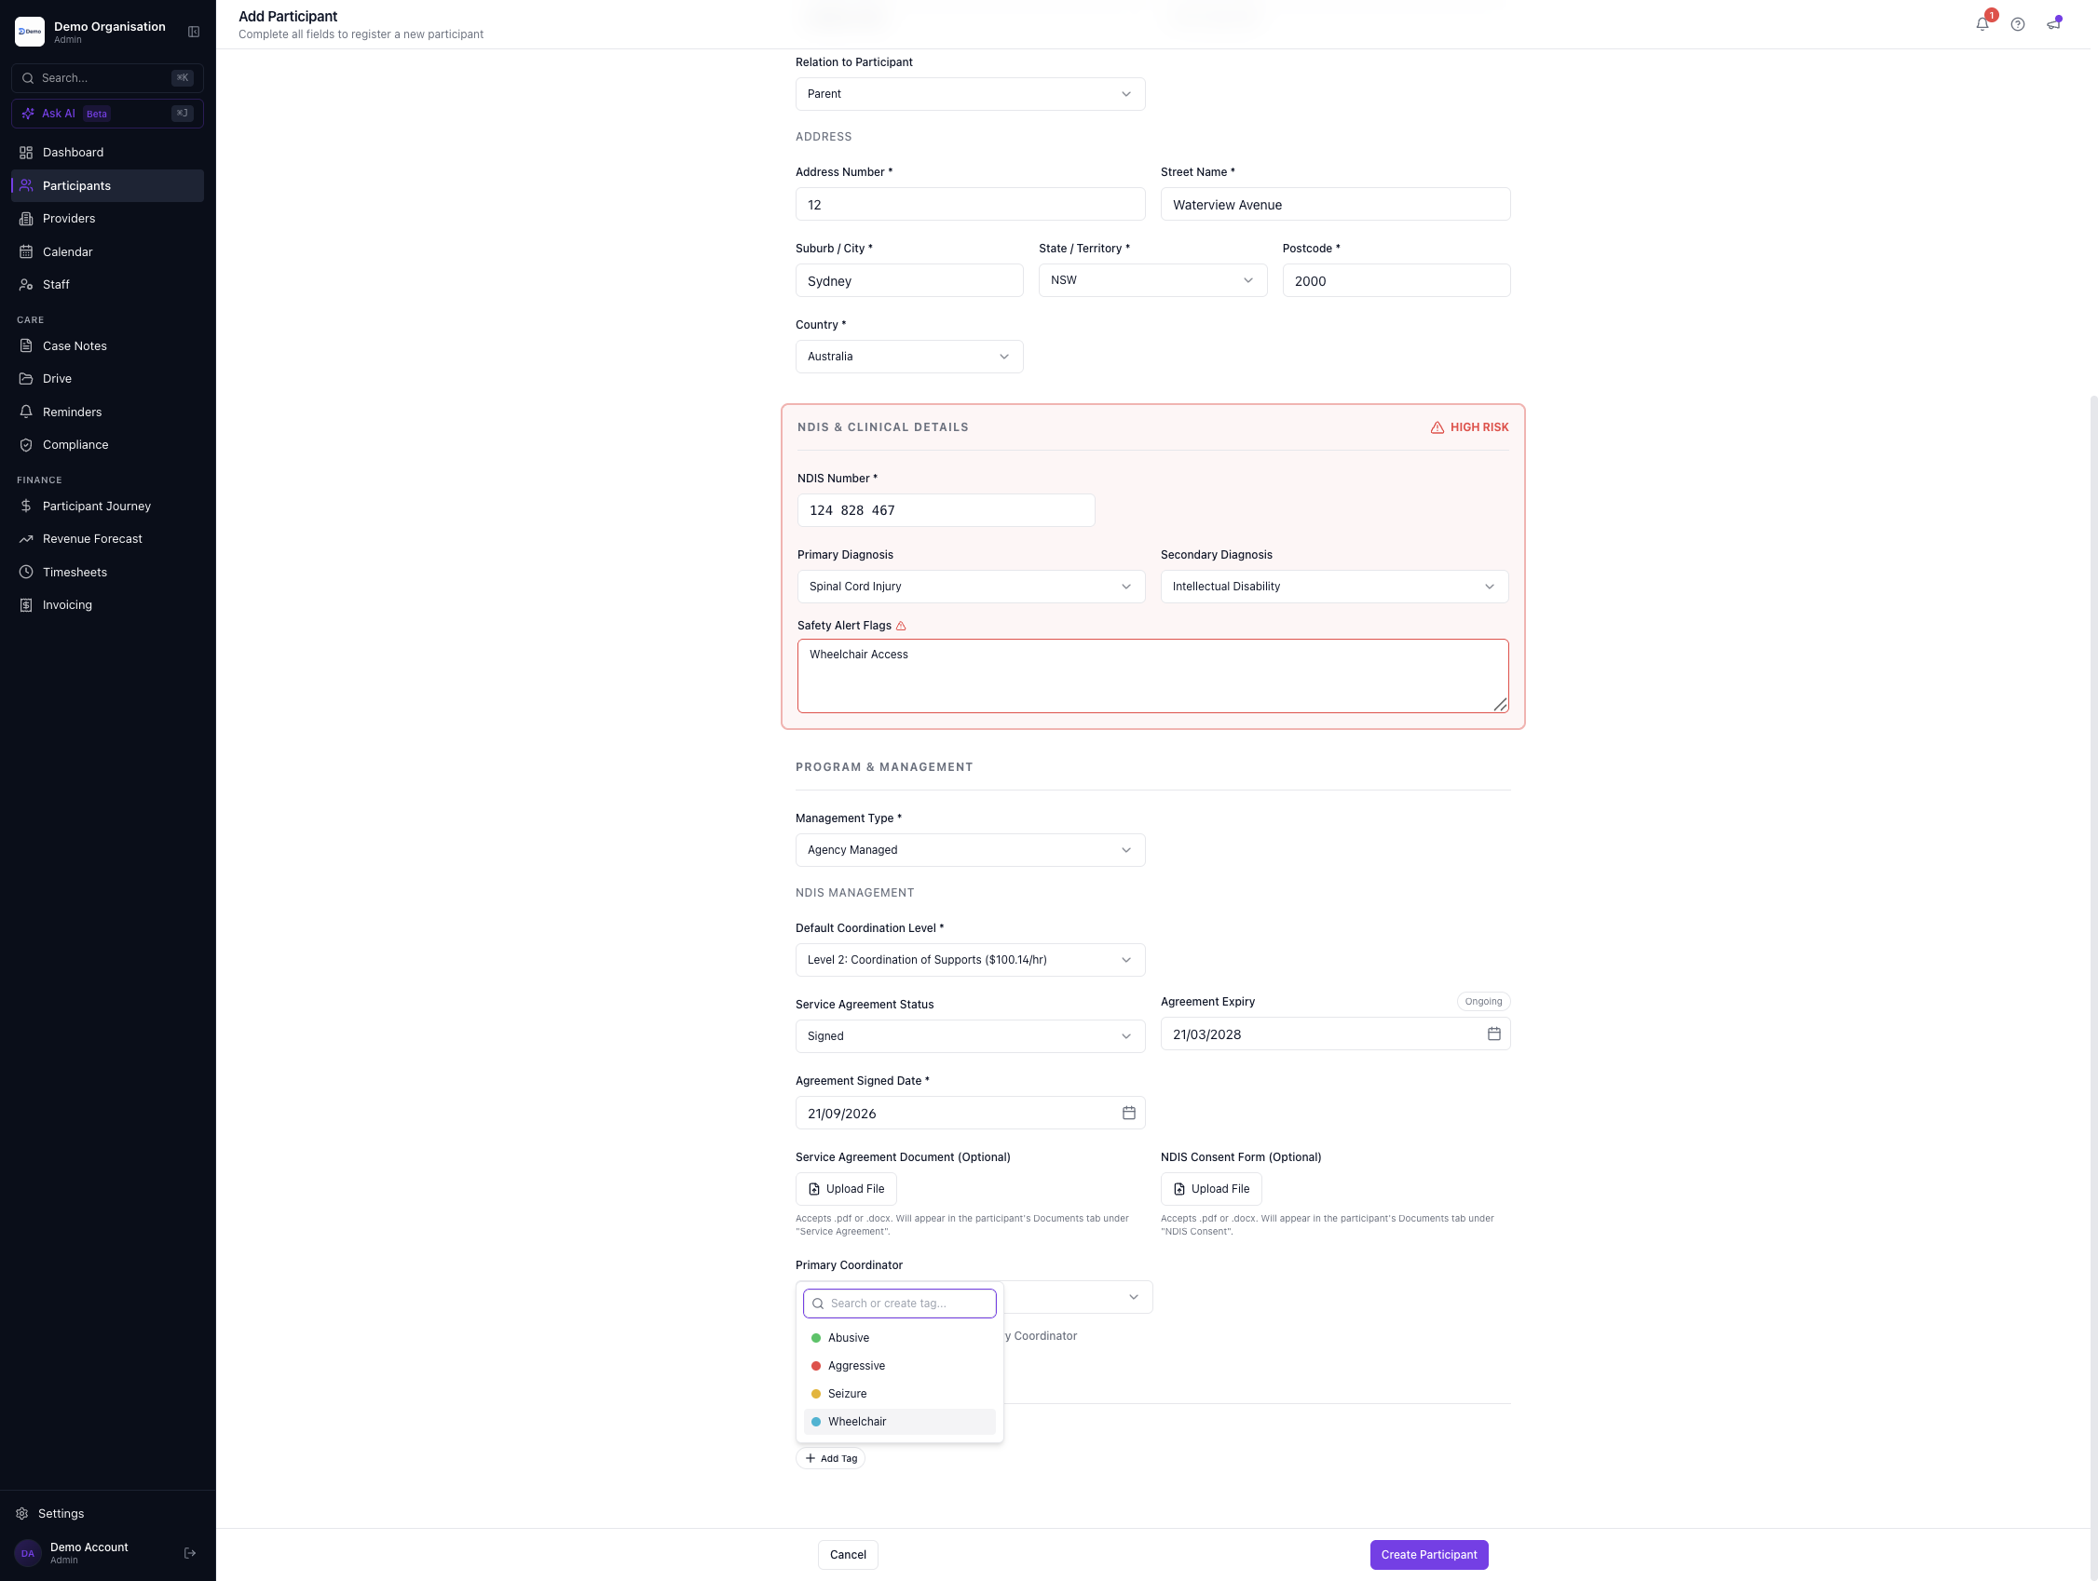The height and width of the screenshot is (1581, 2098).
Task: Toggle the Ongoing agreement badge
Action: click(x=1482, y=1001)
